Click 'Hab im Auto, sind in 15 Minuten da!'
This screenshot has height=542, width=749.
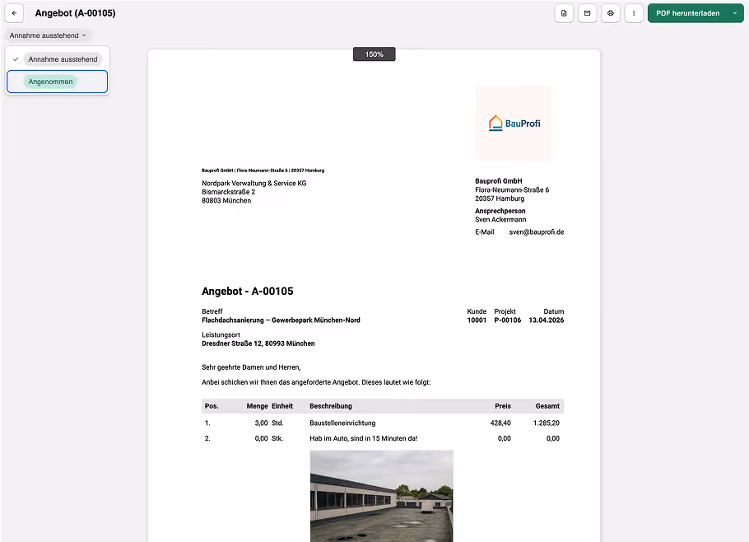pos(364,438)
